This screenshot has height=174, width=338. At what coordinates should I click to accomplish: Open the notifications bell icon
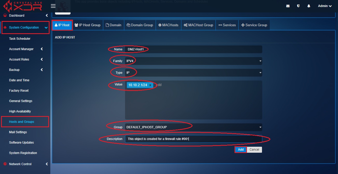point(309,6)
